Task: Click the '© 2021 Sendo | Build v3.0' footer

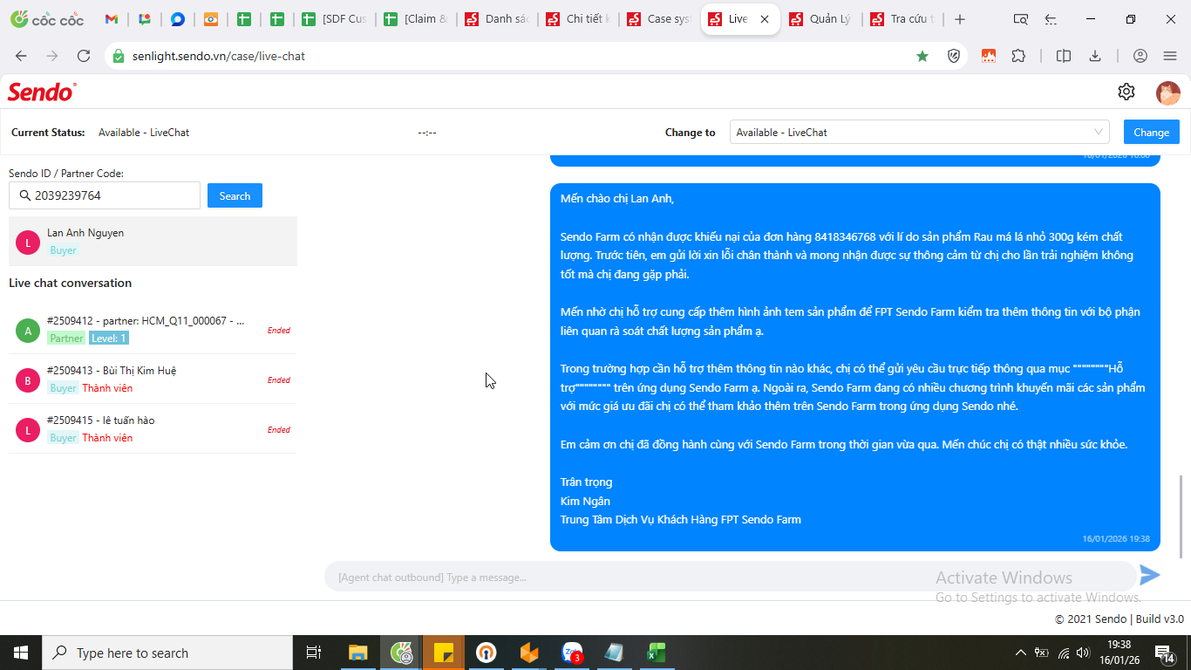Action: [1120, 619]
